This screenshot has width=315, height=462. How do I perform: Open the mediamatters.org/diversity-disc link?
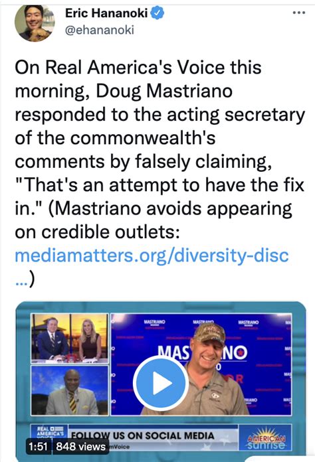click(x=152, y=255)
